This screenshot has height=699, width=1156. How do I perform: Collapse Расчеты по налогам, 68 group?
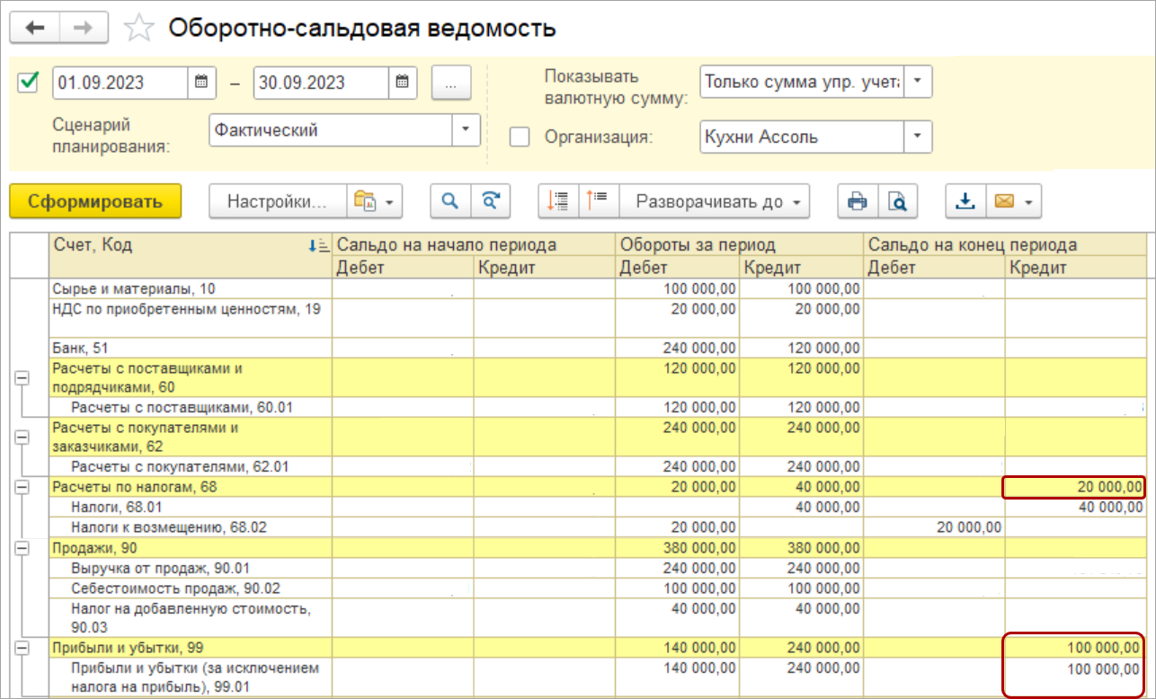22,487
